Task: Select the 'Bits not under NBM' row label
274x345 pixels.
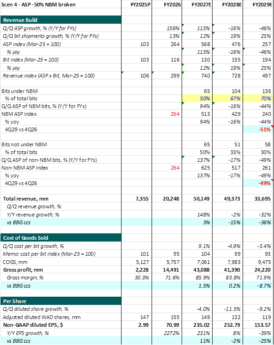Action: pos(24,144)
